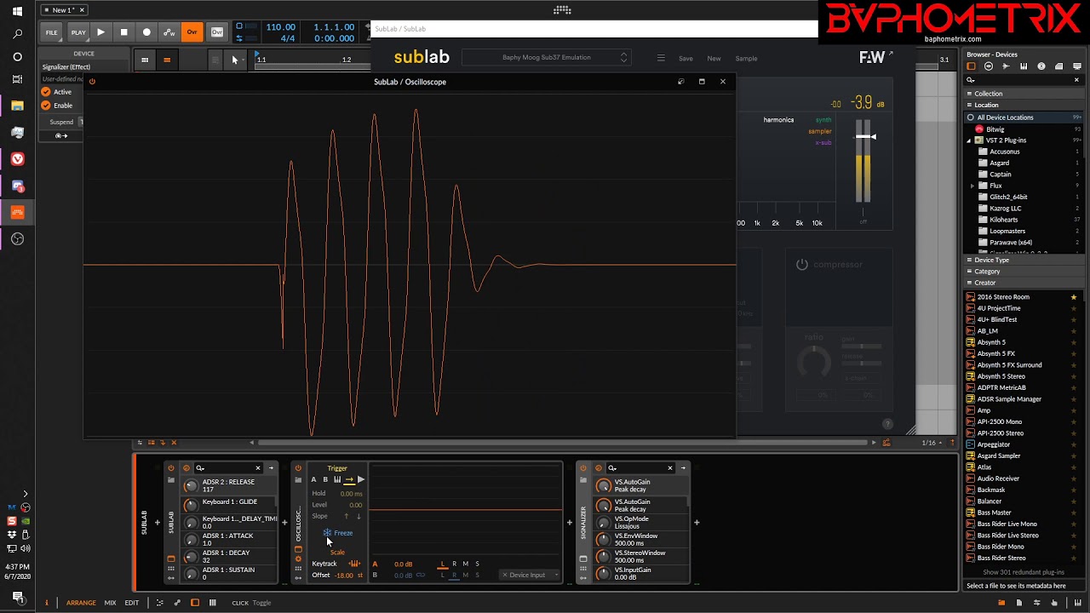Open Windows Start menu
1090x613 pixels.
[x=17, y=12]
